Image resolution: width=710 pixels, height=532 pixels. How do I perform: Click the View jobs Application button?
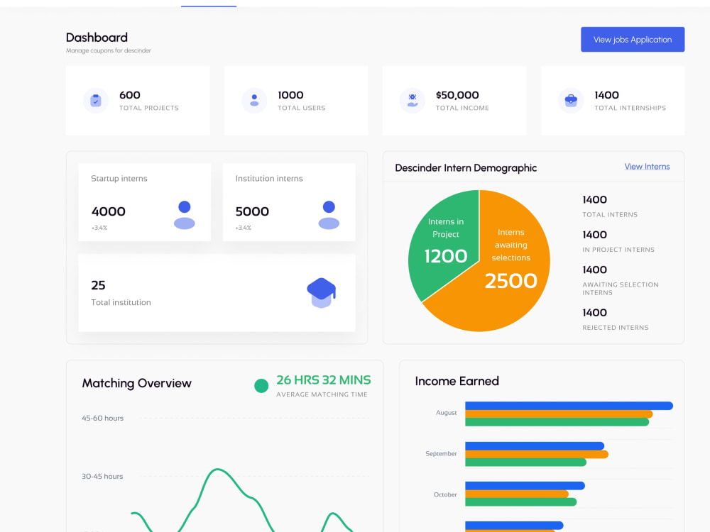[x=632, y=39]
